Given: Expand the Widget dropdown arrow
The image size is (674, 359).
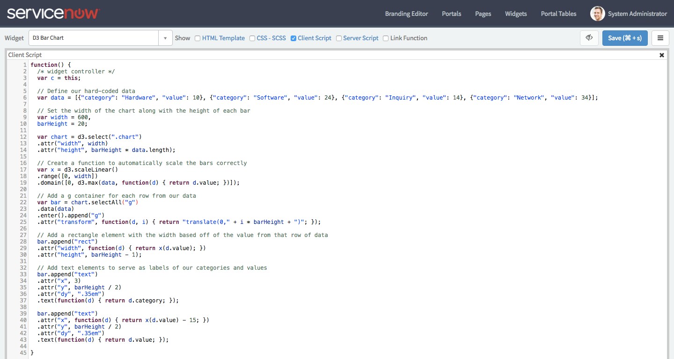Looking at the screenshot, I should pyautogui.click(x=165, y=38).
